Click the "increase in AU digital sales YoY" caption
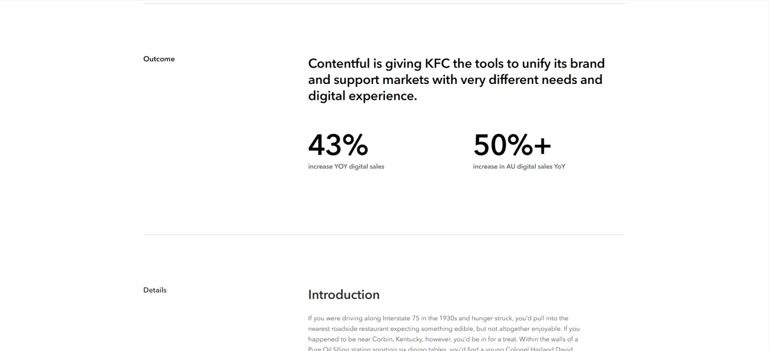The height and width of the screenshot is (351, 769). click(519, 167)
